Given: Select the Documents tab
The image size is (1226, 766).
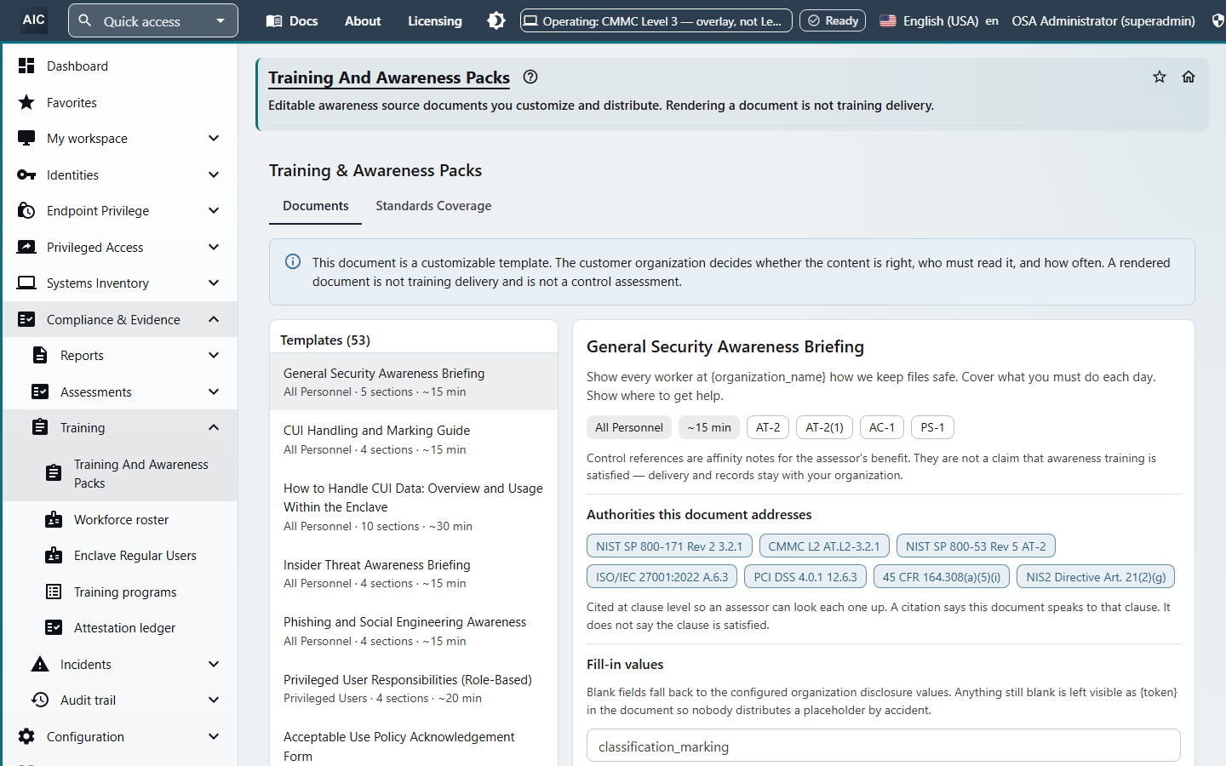Looking at the screenshot, I should coord(315,206).
